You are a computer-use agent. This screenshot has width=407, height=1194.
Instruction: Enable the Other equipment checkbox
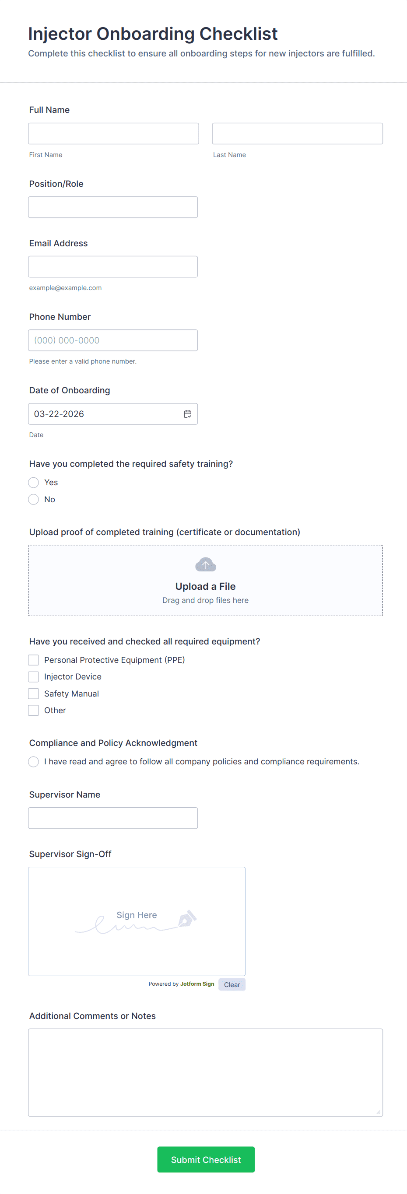click(33, 710)
